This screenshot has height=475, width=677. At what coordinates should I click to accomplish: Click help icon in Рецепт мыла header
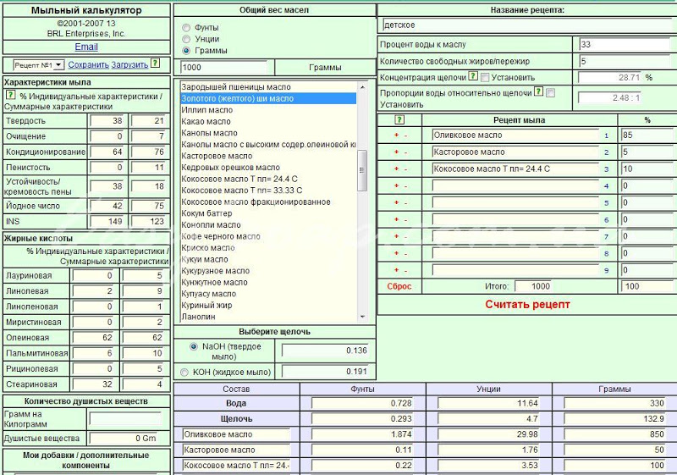(x=399, y=119)
